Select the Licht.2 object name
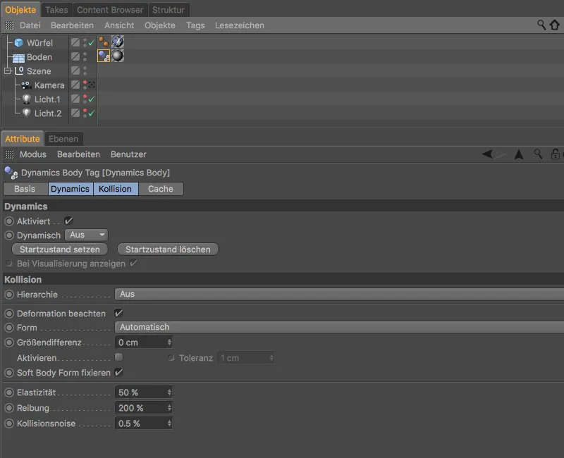The height and width of the screenshot is (458, 564). point(48,113)
